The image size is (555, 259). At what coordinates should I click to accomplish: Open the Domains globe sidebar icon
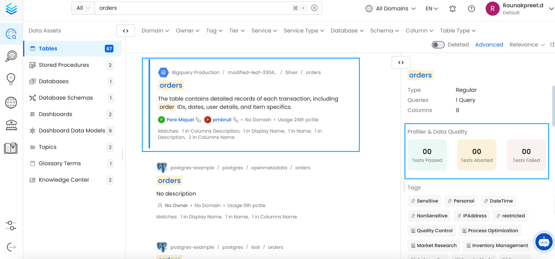pyautogui.click(x=11, y=102)
